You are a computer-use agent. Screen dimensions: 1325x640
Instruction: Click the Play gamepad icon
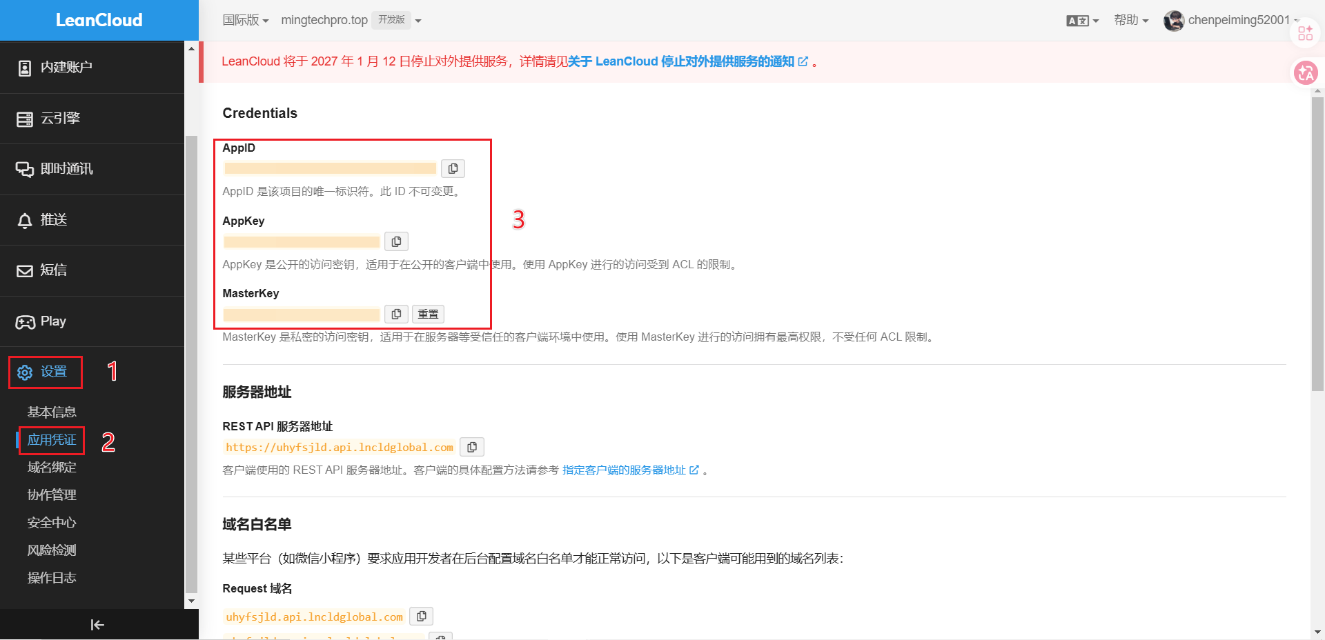point(26,322)
